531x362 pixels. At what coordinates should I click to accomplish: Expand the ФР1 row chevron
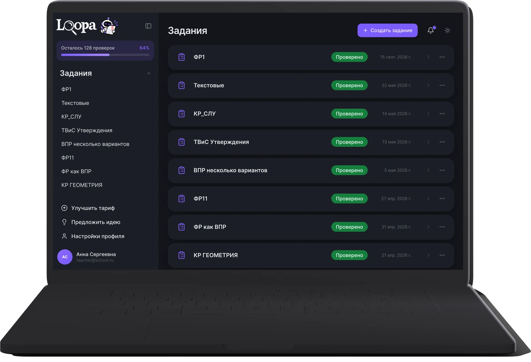click(x=428, y=57)
